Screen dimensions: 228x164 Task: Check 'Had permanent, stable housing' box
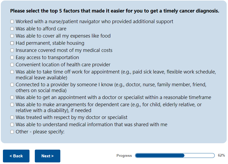12,43
